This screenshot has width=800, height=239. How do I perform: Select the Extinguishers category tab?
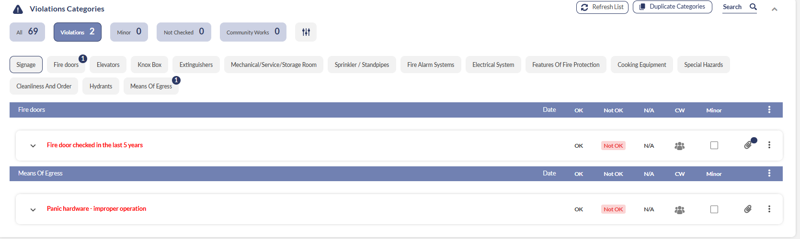196,65
